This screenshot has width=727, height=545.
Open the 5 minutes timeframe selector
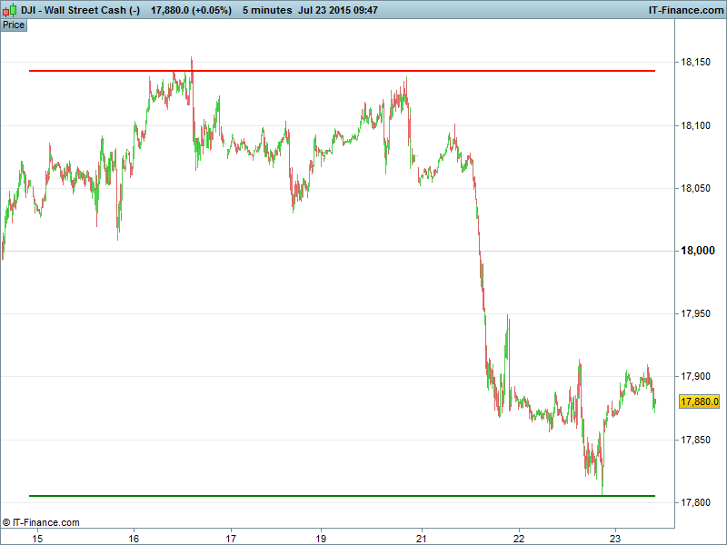click(x=267, y=10)
